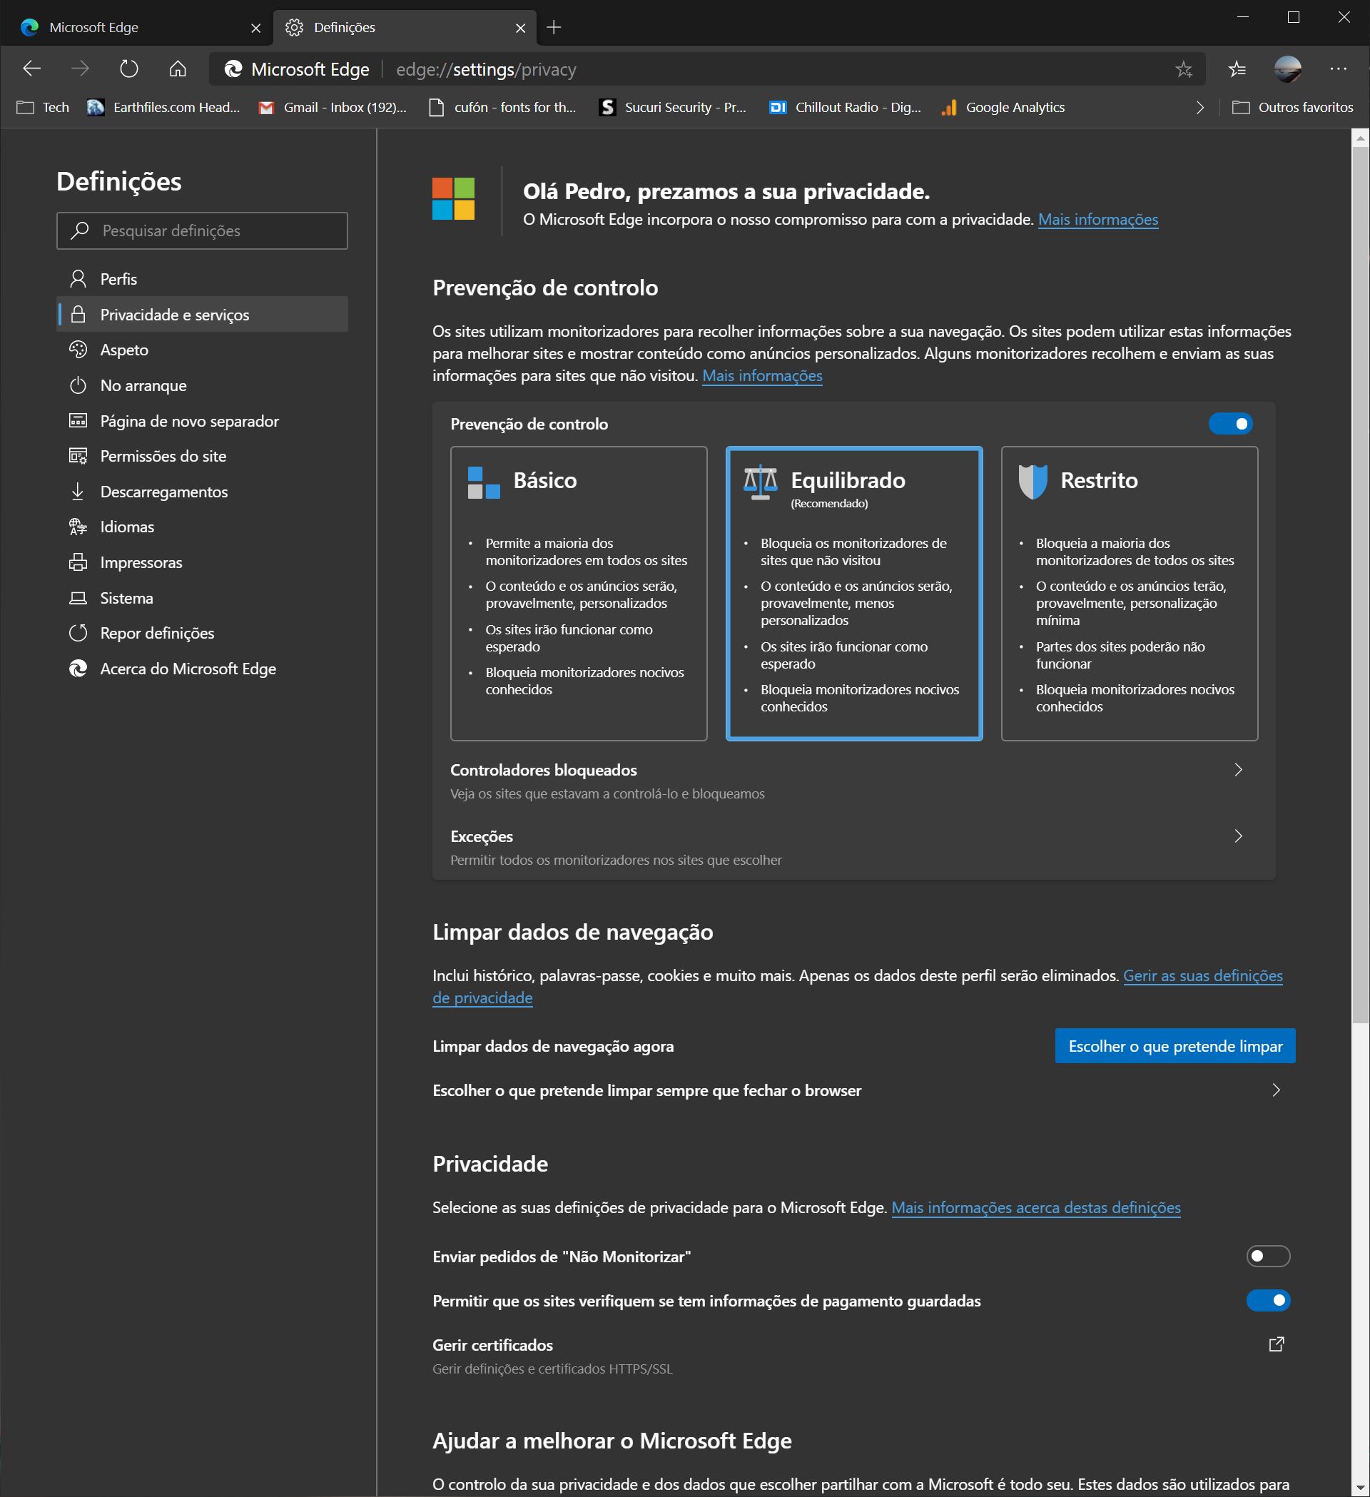This screenshot has height=1497, width=1370.
Task: Select the Restrito tracking level card
Action: point(1130,593)
